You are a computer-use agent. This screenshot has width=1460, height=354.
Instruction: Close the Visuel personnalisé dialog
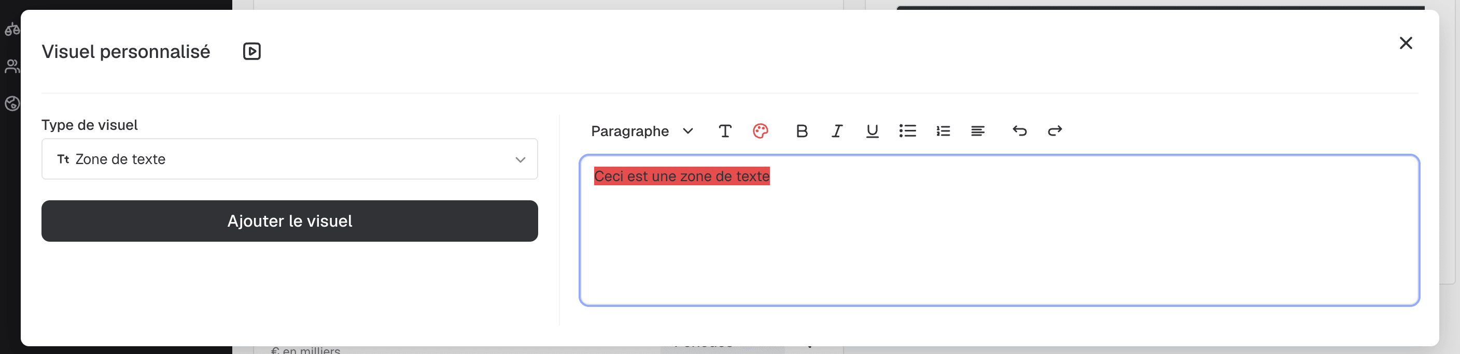[1406, 43]
